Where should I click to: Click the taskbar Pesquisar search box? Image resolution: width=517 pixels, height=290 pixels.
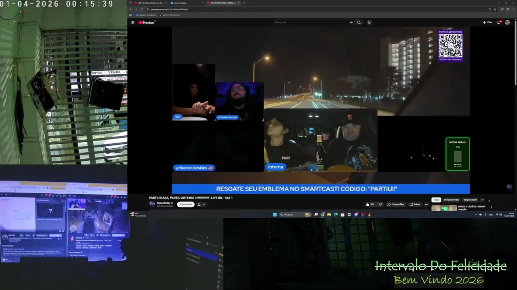tap(296, 215)
